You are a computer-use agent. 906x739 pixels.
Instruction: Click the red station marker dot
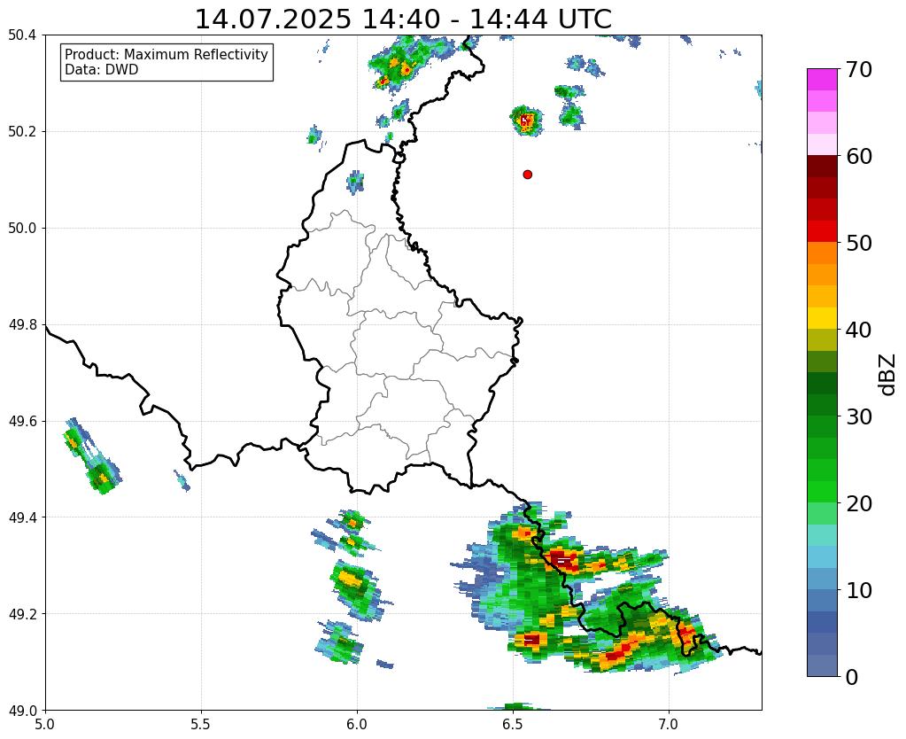click(x=527, y=175)
